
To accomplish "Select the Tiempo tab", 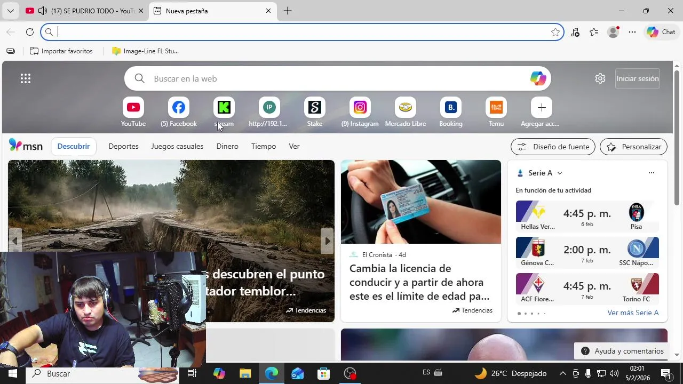I will pos(264,146).
